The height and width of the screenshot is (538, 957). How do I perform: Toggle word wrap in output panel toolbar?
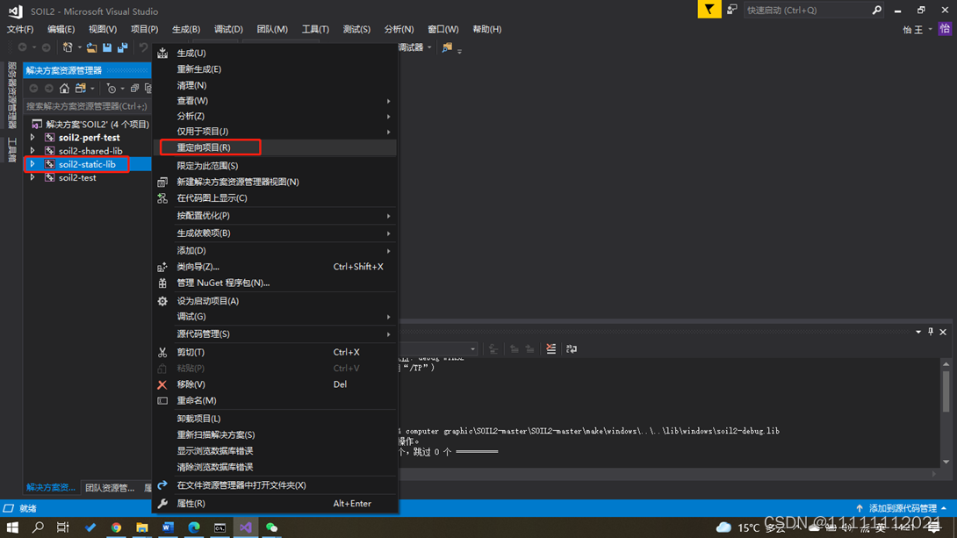click(572, 349)
